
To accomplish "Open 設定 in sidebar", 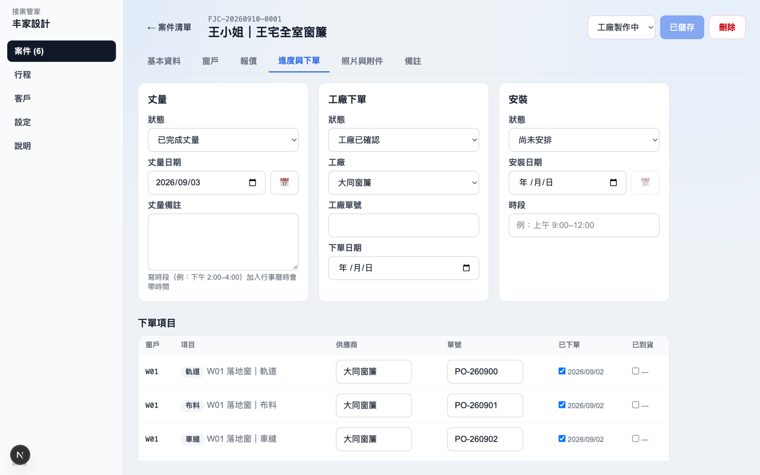I will coord(61,122).
